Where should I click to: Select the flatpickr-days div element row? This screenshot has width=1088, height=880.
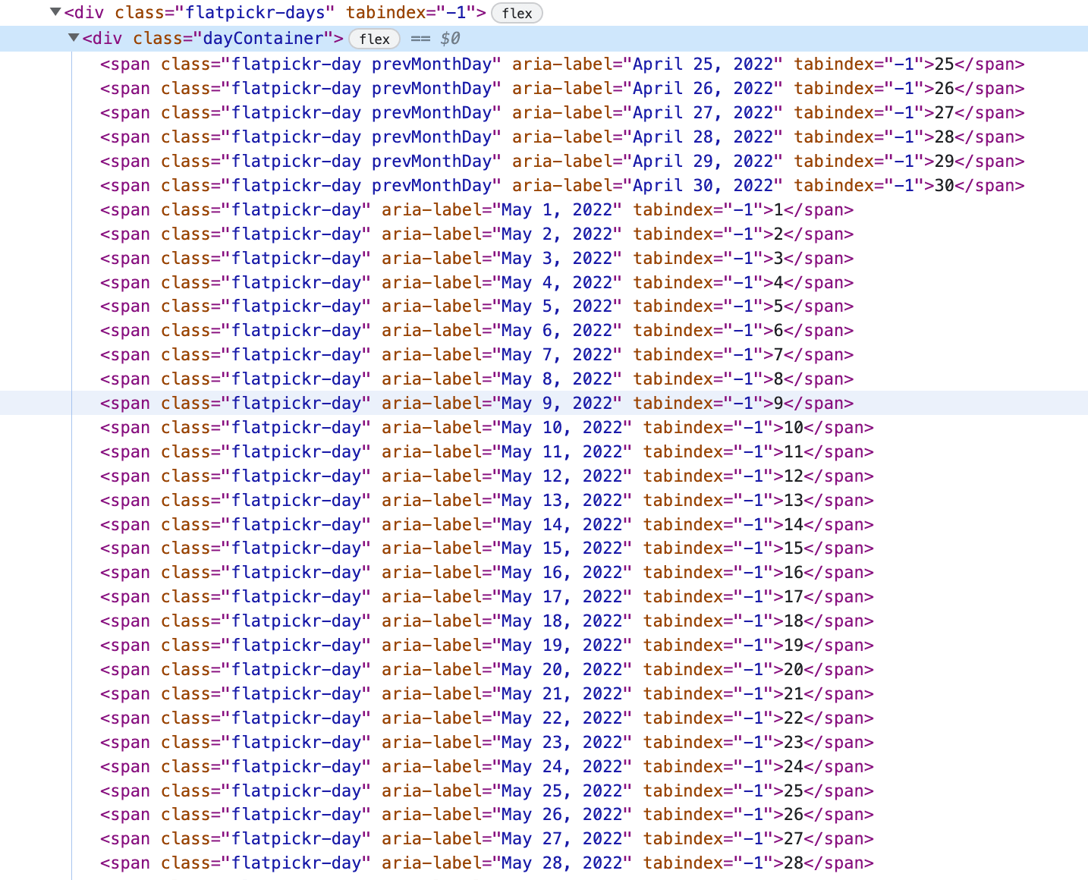[x=544, y=13]
